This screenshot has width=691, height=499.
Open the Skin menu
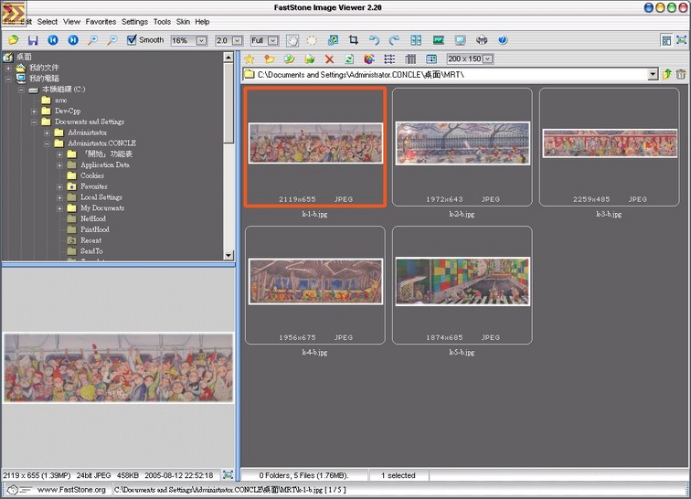click(183, 22)
